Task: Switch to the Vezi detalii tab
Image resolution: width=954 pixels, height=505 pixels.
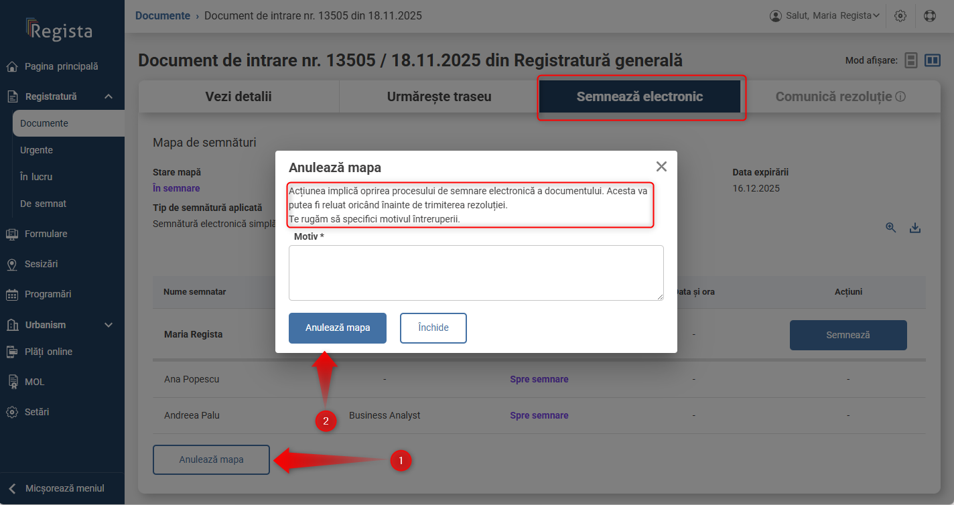Action: (238, 96)
